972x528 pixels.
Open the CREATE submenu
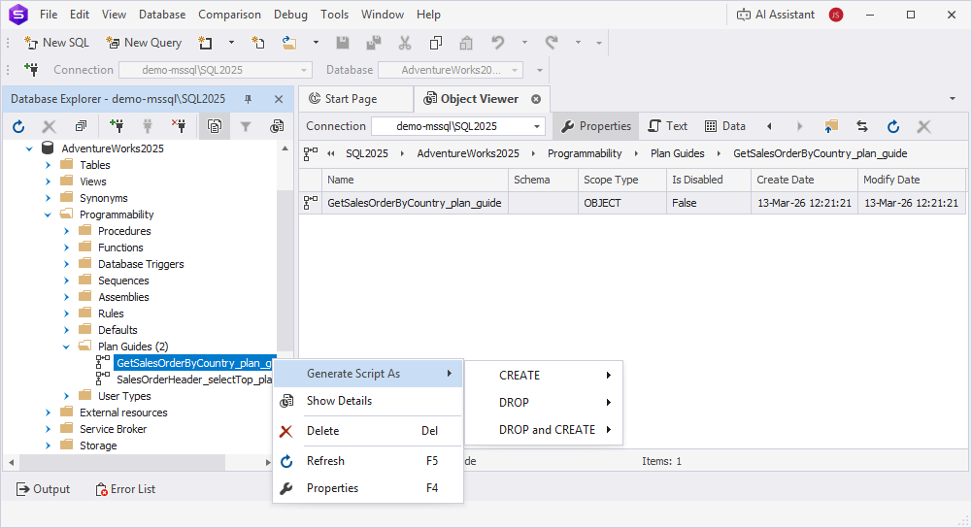(544, 376)
